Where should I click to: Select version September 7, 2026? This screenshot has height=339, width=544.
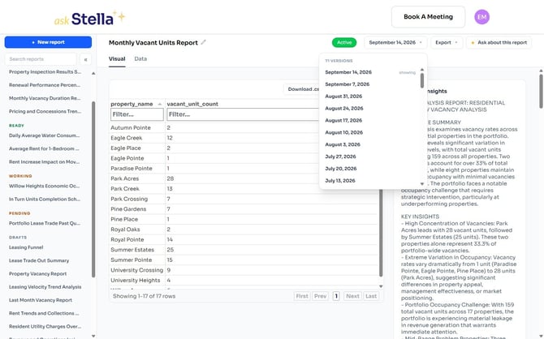[369, 84]
